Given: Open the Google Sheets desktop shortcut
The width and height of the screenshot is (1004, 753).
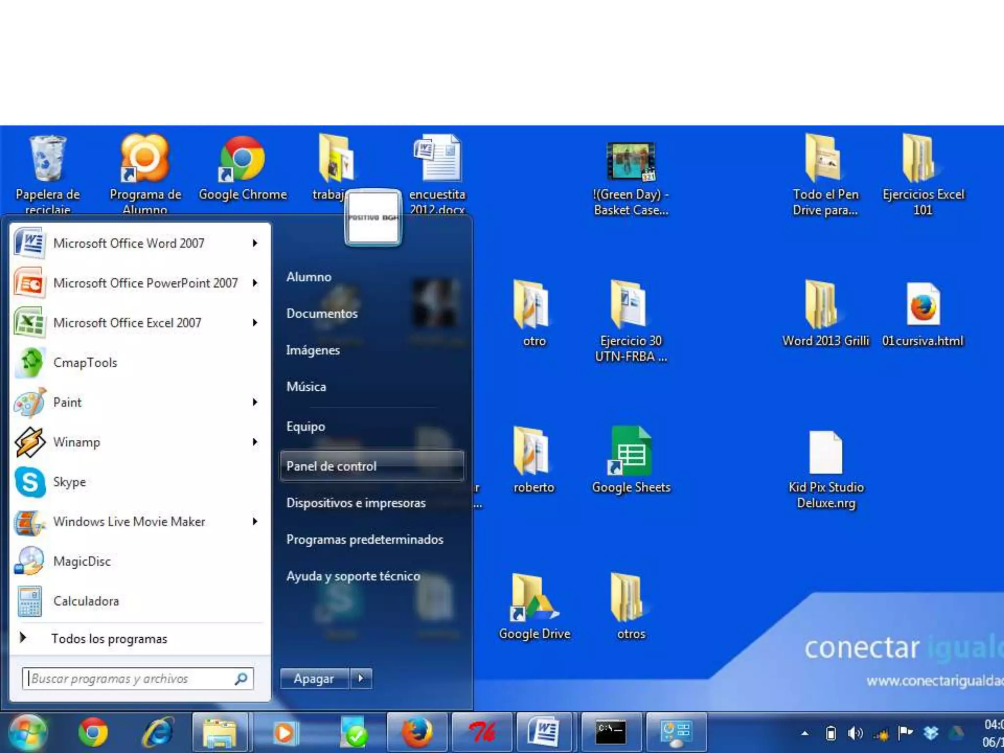Looking at the screenshot, I should (631, 459).
